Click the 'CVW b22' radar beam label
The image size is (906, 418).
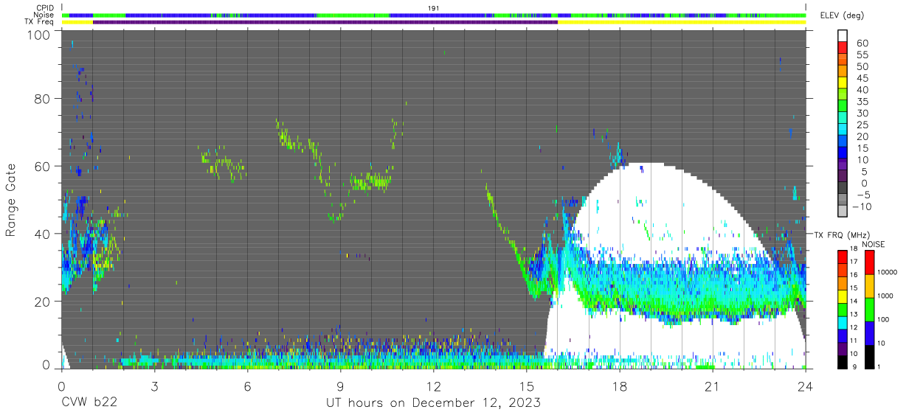tap(89, 403)
